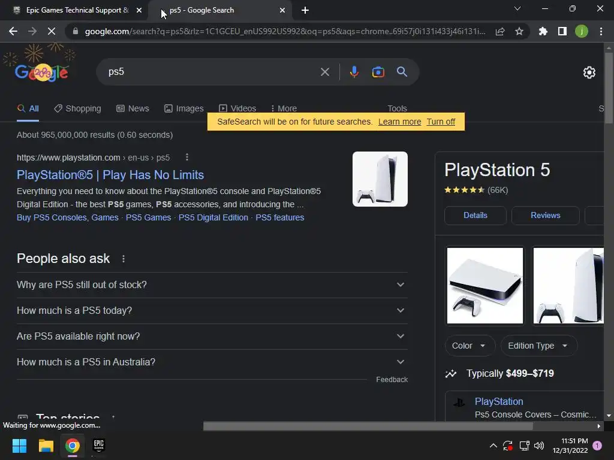The height and width of the screenshot is (460, 614).
Task: Open the Chrome side panel icon
Action: coord(562,31)
